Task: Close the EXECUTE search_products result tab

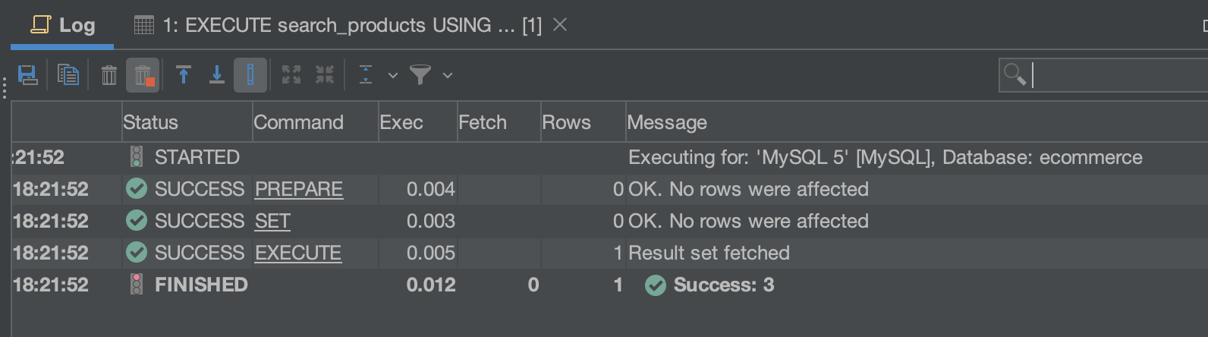Action: click(560, 25)
